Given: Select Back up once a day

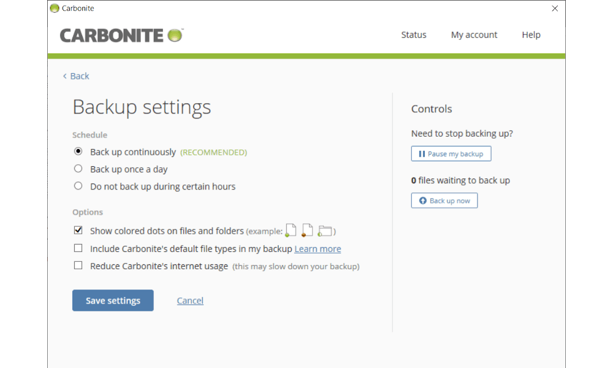Looking at the screenshot, I should click(x=78, y=169).
